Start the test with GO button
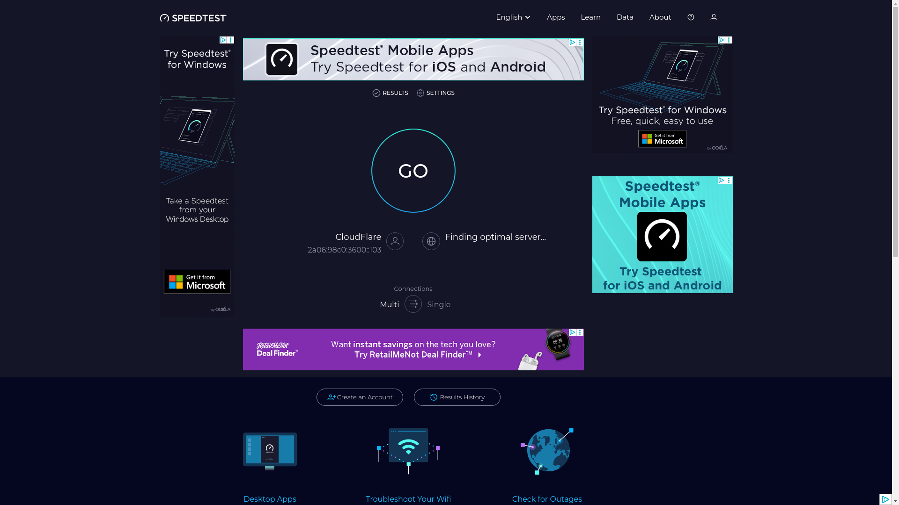This screenshot has height=505, width=899. coord(413,171)
